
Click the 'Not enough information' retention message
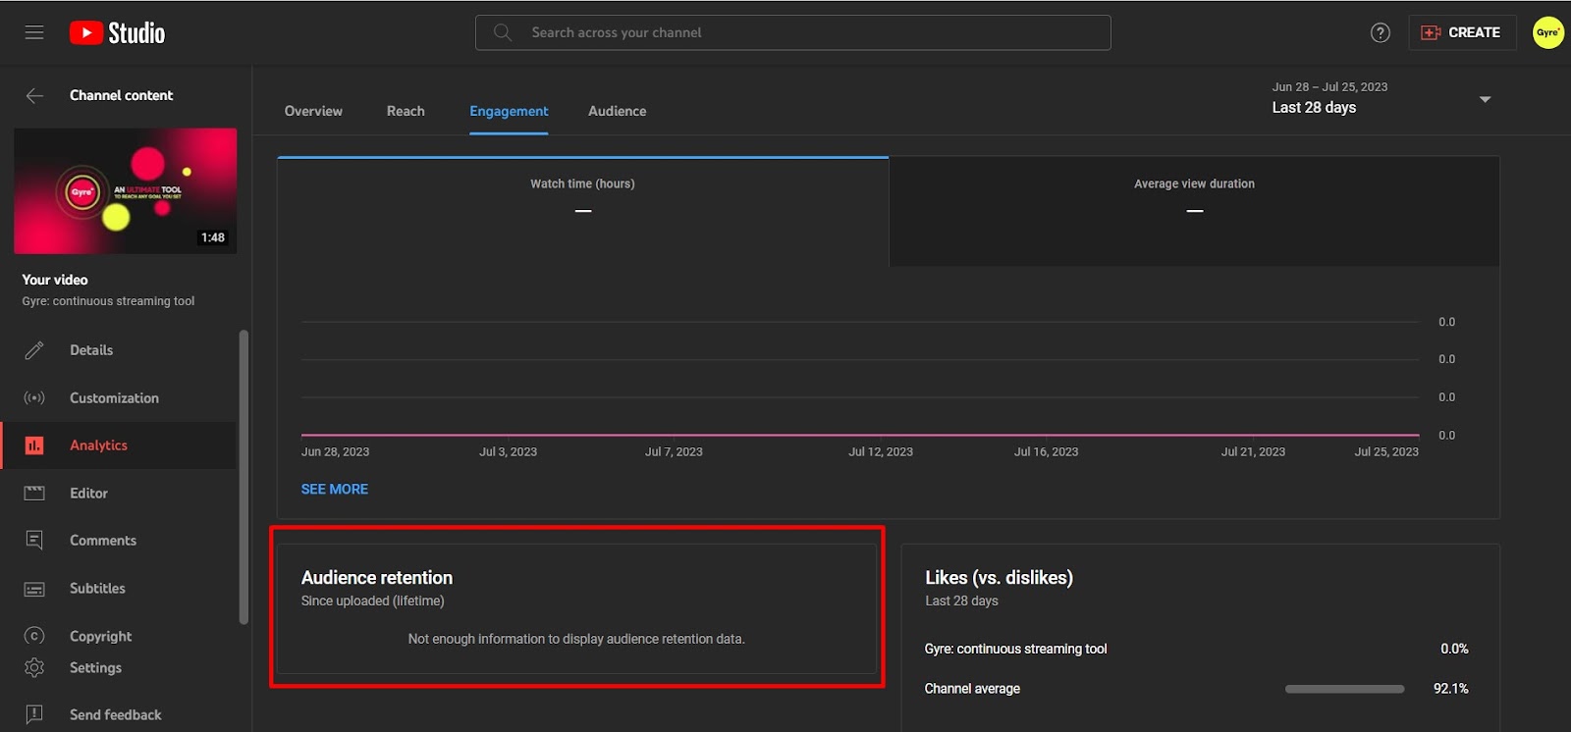click(x=576, y=639)
